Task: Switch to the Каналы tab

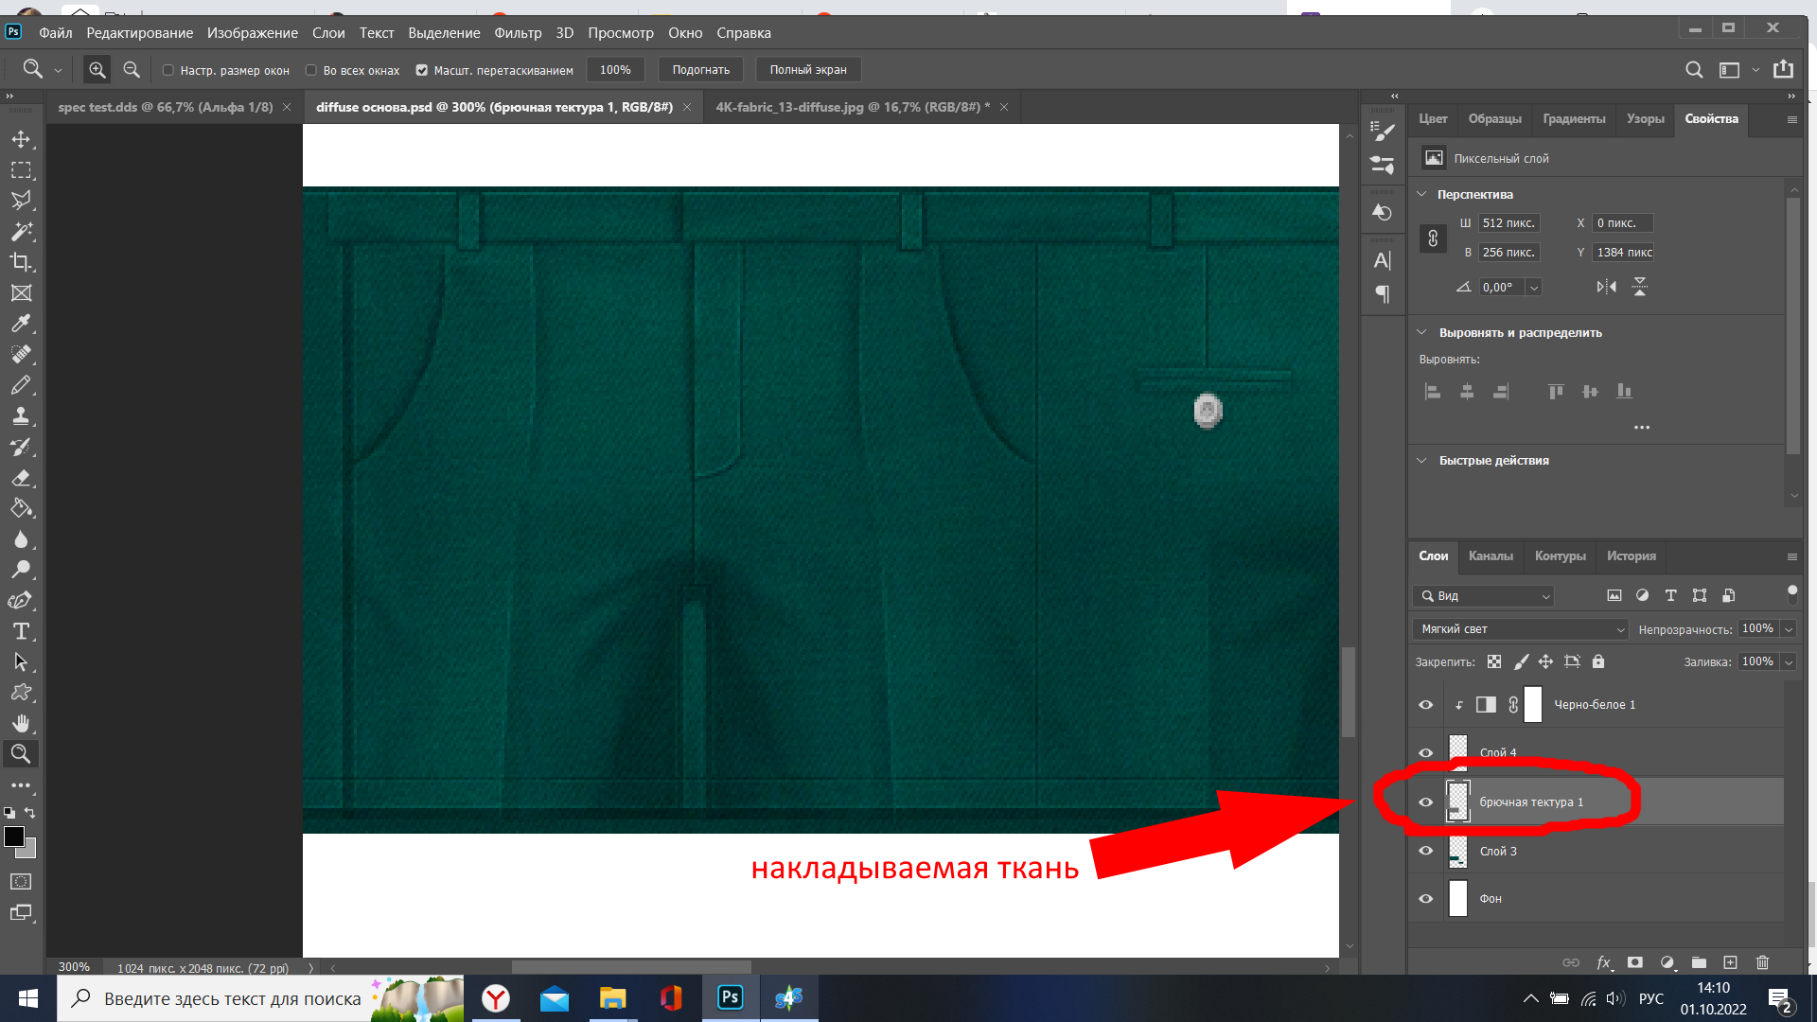Action: (1491, 556)
